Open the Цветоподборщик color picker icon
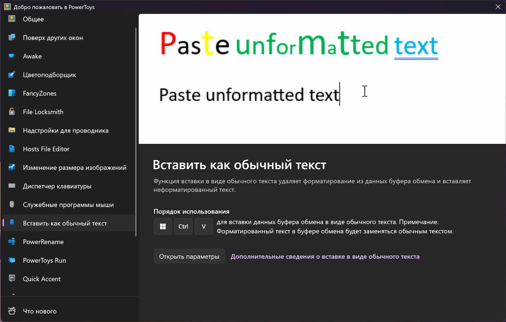Image resolution: width=506 pixels, height=322 pixels. pyautogui.click(x=12, y=74)
